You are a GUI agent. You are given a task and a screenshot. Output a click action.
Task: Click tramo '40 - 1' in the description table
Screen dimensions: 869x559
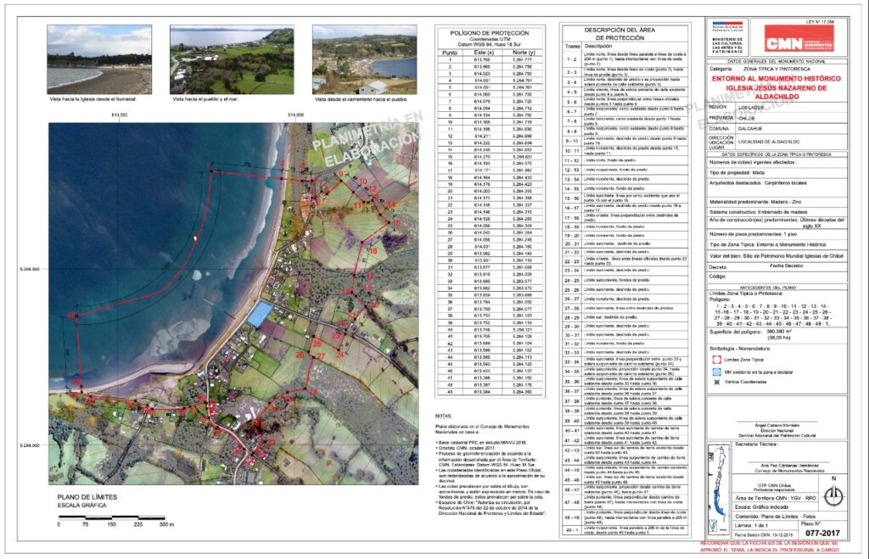[571, 530]
